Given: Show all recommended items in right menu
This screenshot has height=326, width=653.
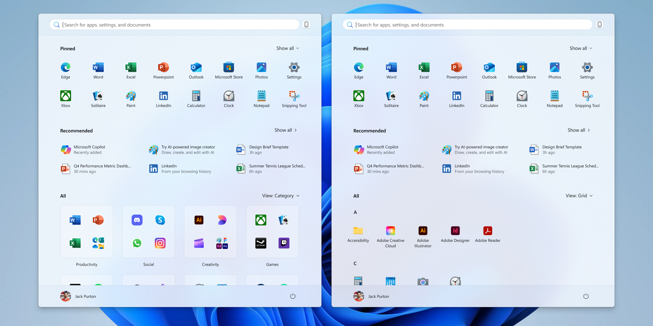Looking at the screenshot, I should coord(579,130).
